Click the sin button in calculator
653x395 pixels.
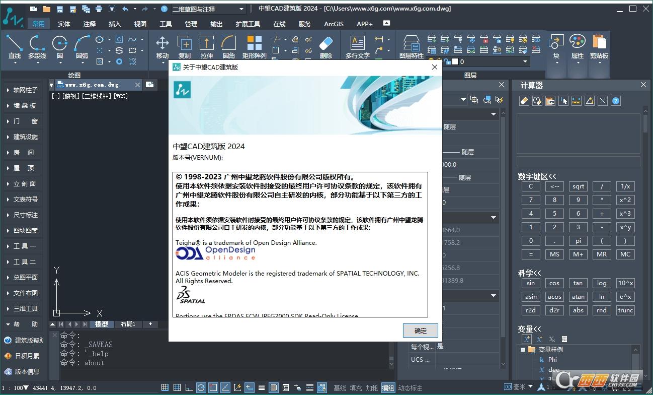pos(531,283)
